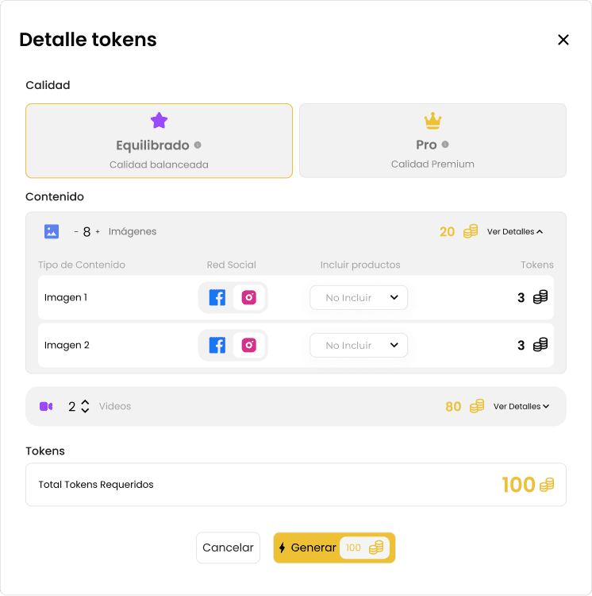
Task: Click the Facebook icon for Imagen 2
Action: pos(217,346)
